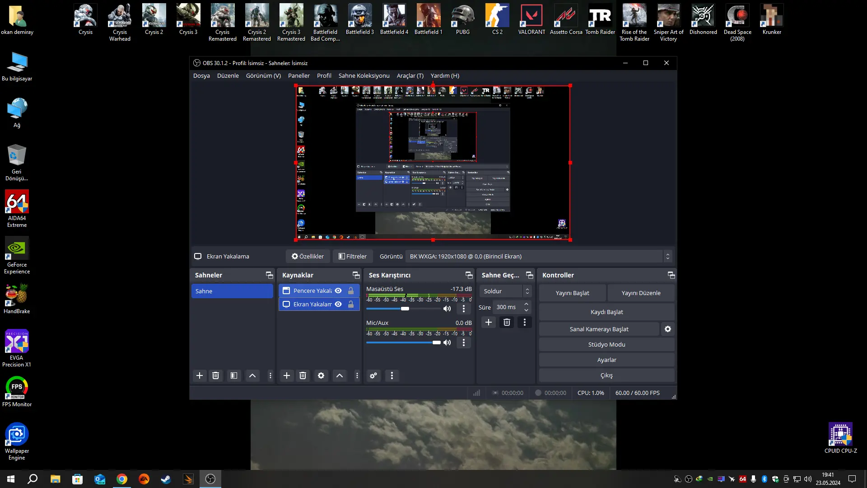The height and width of the screenshot is (488, 867).
Task: Click Çıkış to exit OBS
Action: [606, 375]
